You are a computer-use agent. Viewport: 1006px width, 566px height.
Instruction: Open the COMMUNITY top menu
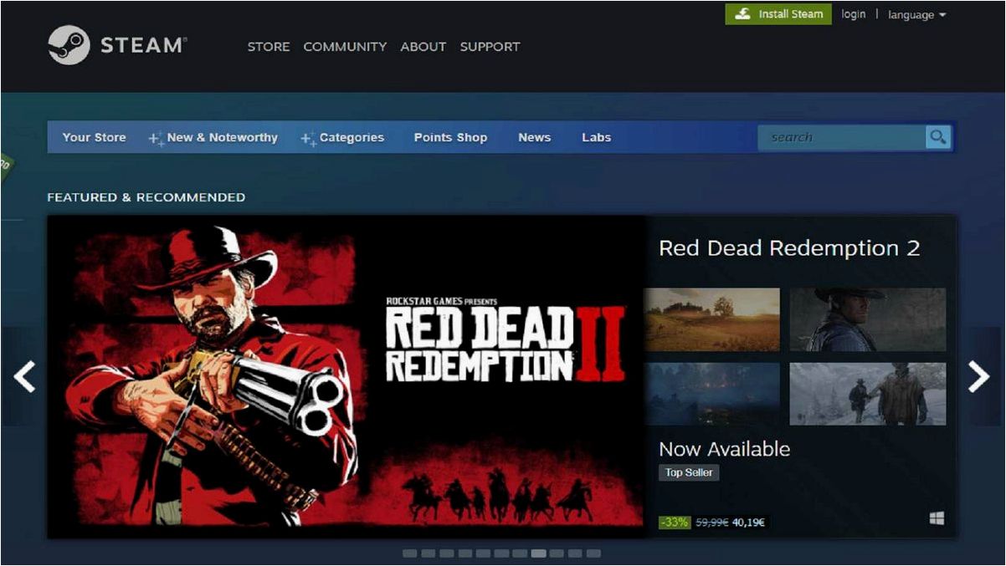click(345, 47)
